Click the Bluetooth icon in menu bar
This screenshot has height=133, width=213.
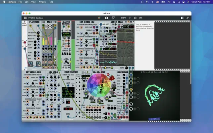pyautogui.click(x=152, y=2)
